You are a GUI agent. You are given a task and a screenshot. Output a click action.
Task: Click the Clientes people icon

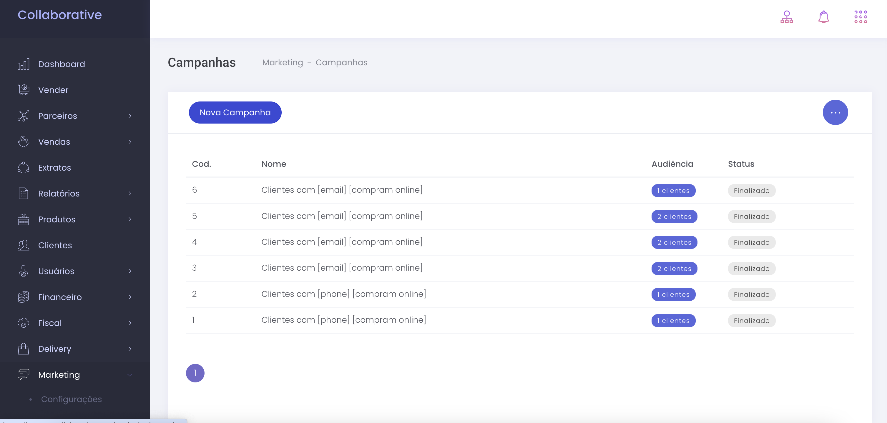pyautogui.click(x=24, y=245)
